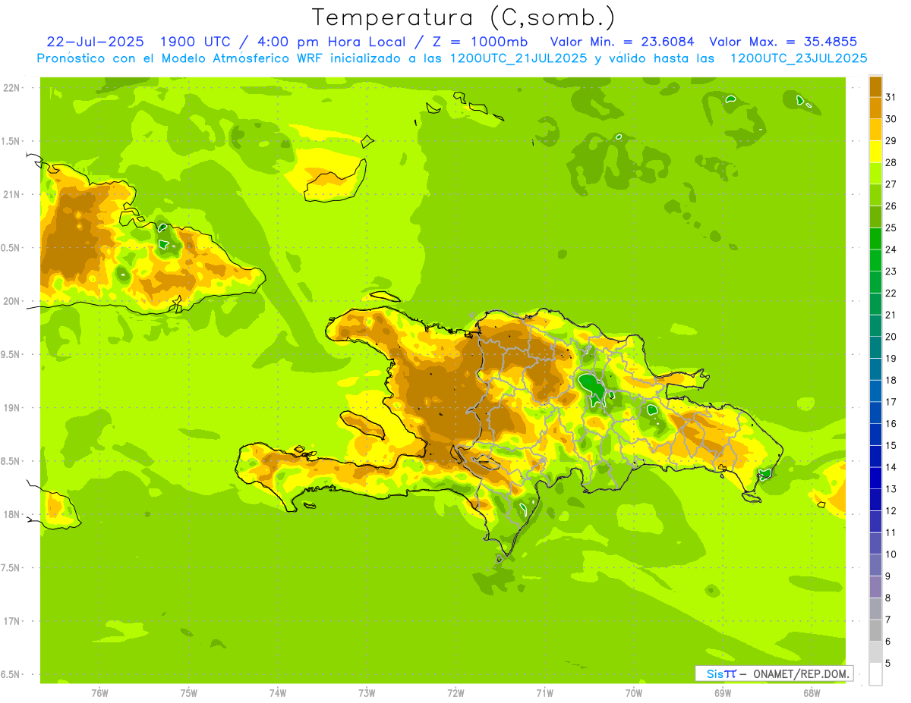
Task: Click the 70W longitude axis label
Action: (x=634, y=692)
